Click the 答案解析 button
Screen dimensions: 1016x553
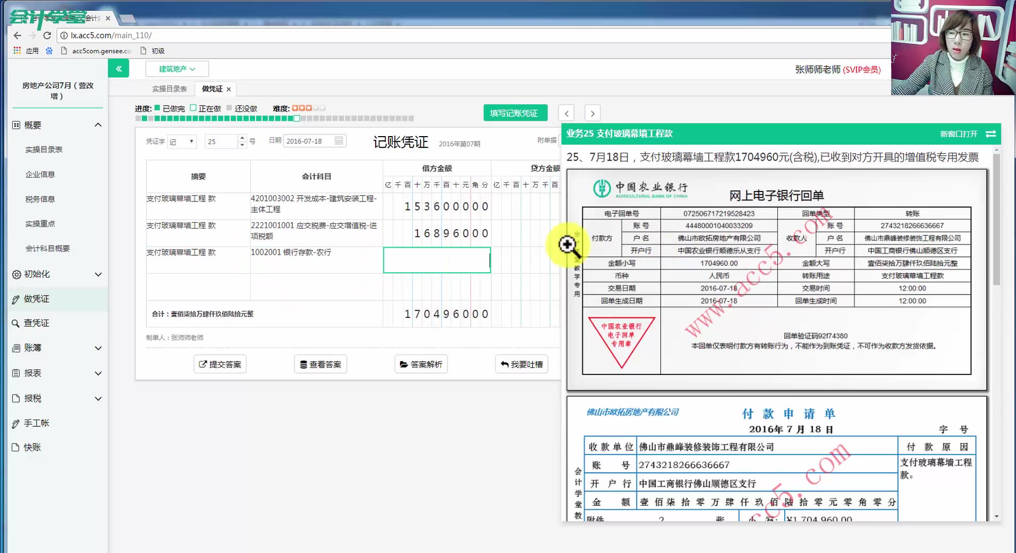[421, 364]
